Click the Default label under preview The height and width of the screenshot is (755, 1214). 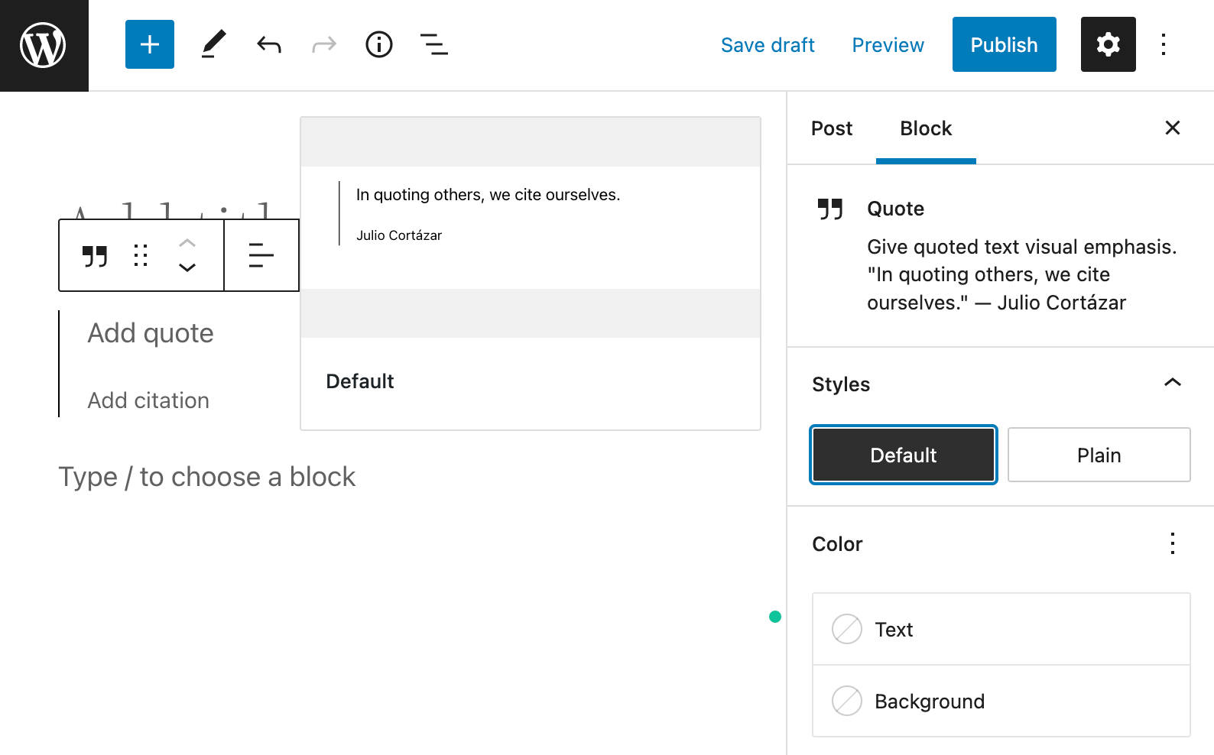[x=360, y=381]
